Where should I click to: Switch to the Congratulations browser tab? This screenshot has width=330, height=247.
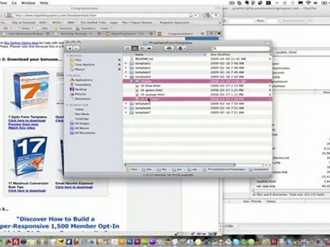[181, 34]
